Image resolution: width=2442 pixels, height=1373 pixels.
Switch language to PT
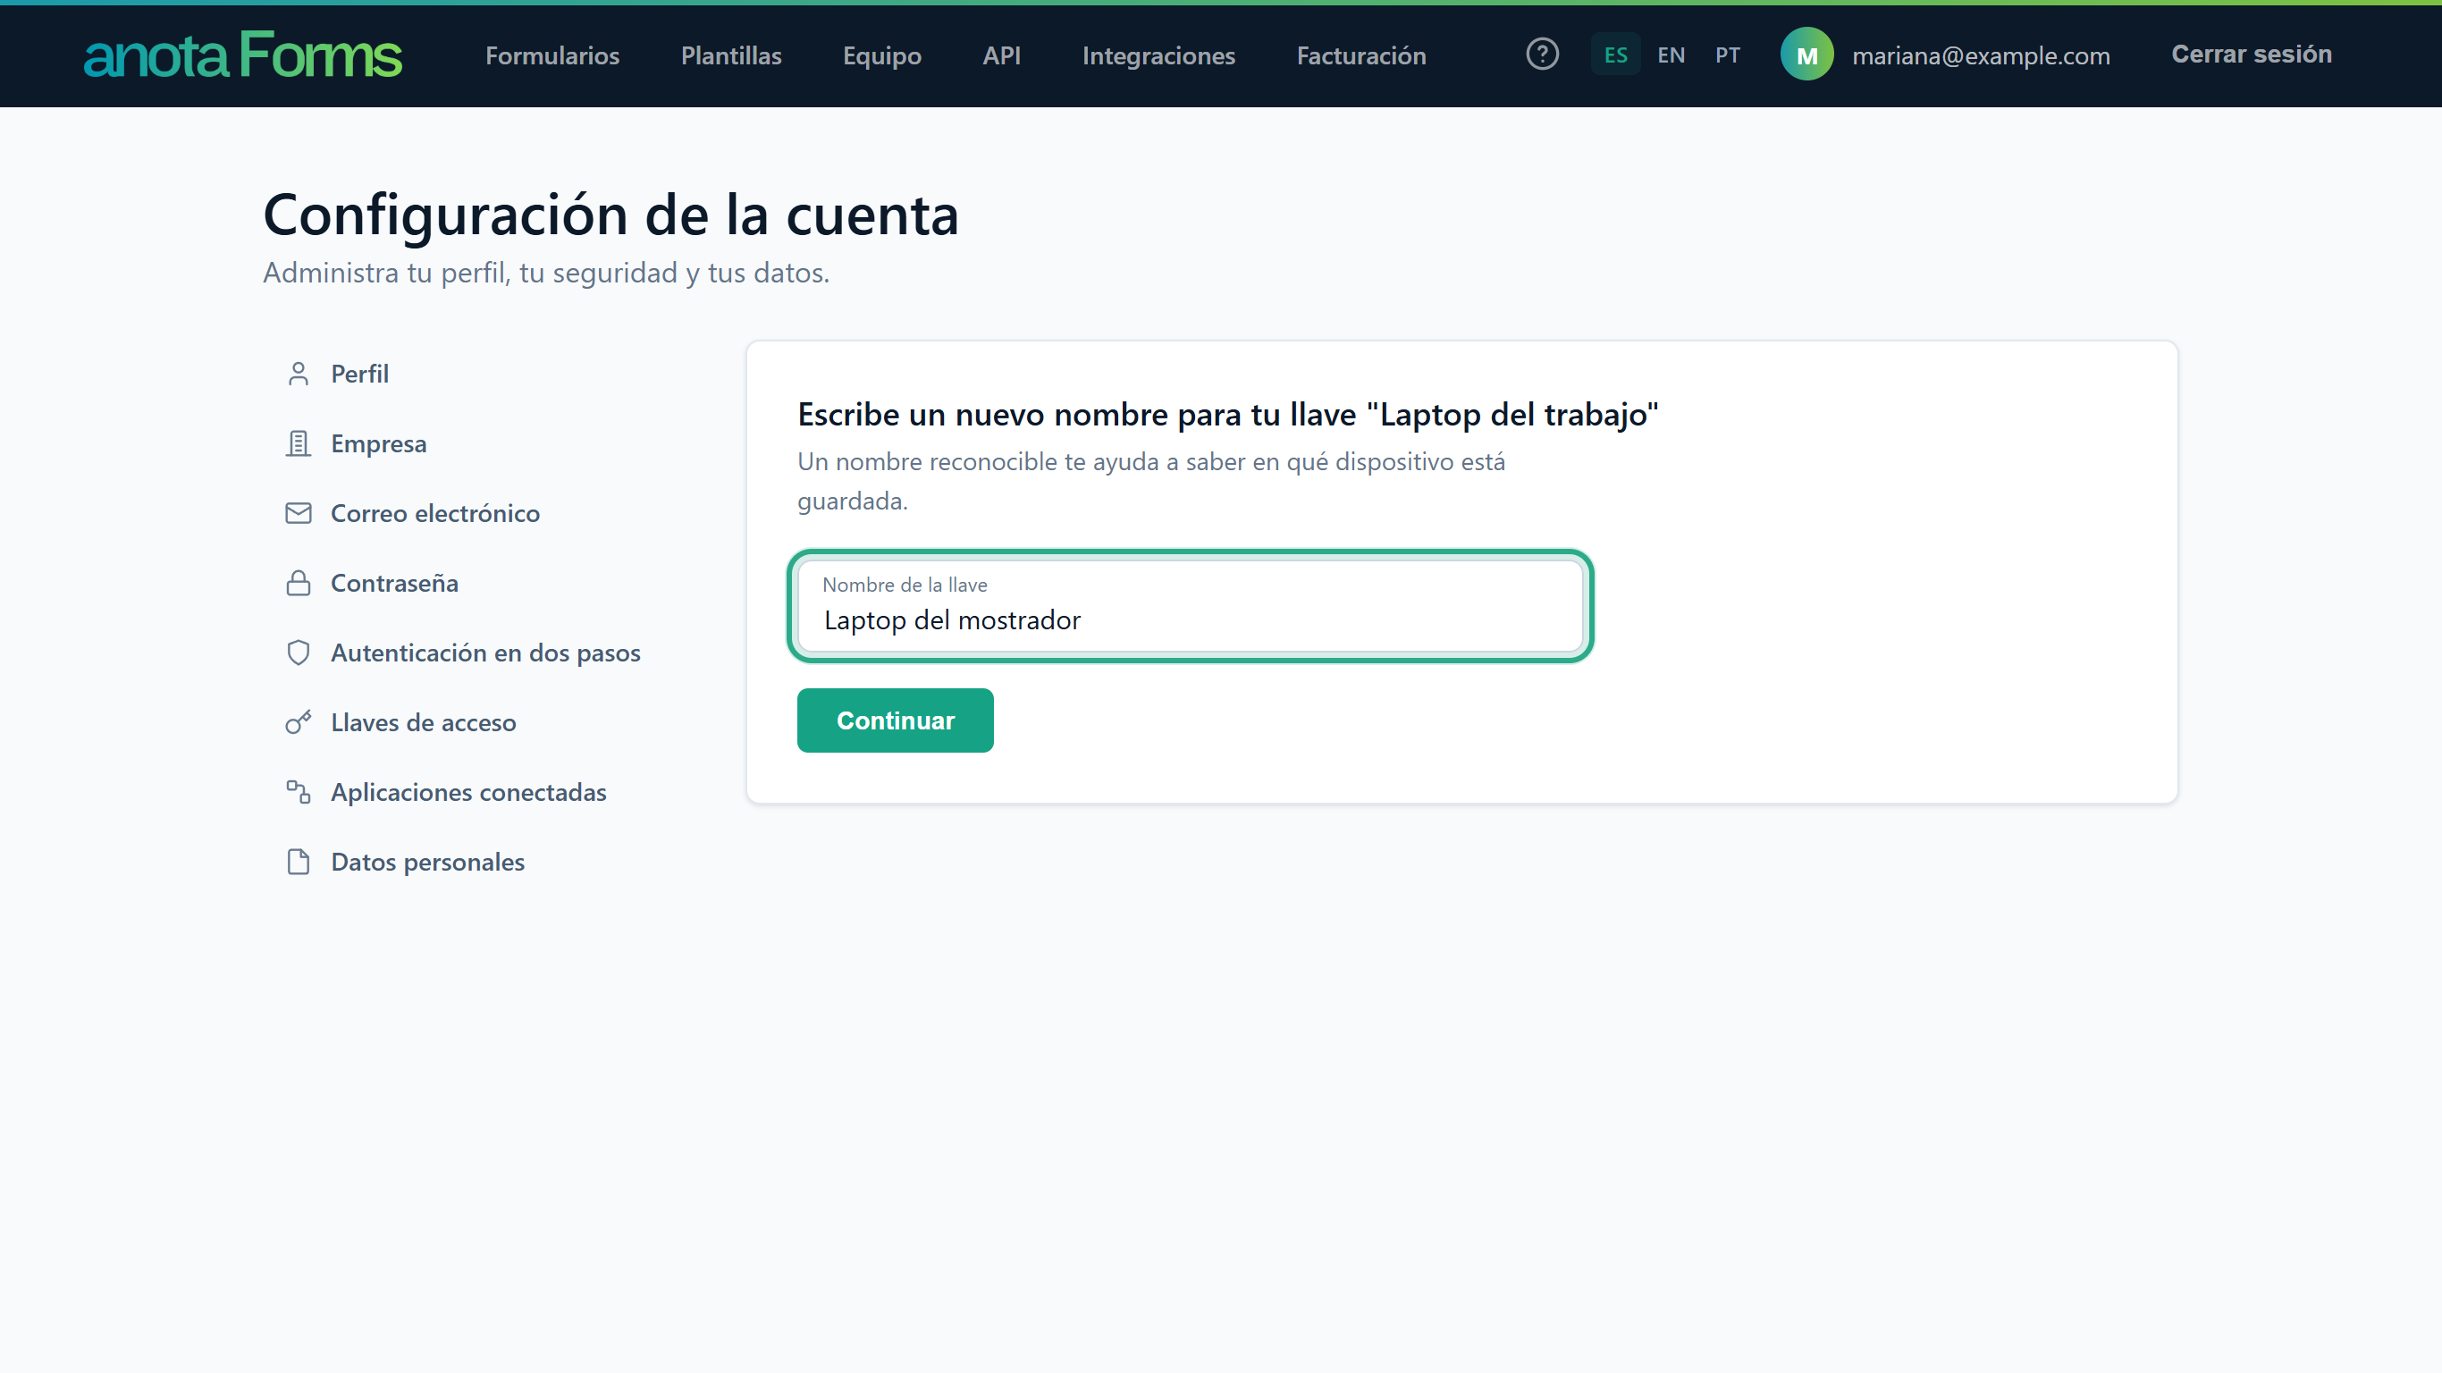click(1727, 55)
